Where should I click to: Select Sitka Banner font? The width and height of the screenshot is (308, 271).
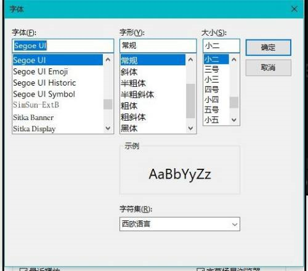pyautogui.click(x=58, y=118)
